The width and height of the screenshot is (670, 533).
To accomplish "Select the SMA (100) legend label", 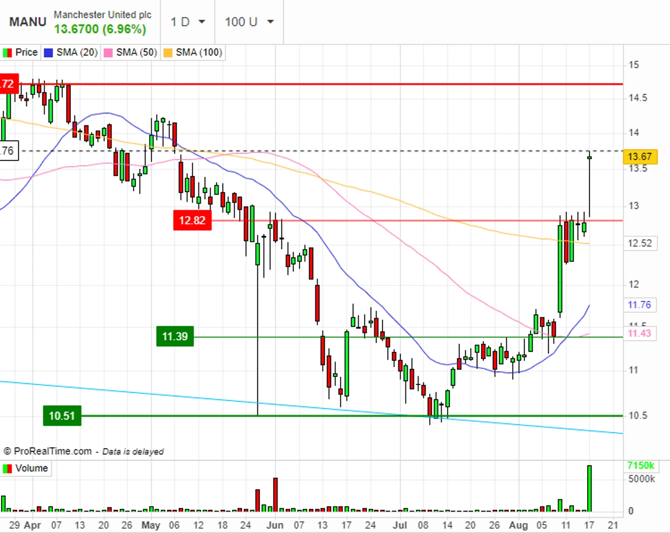I will [x=199, y=52].
